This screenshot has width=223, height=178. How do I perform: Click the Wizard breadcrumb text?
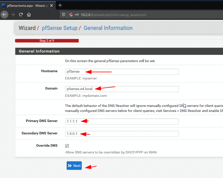point(27,28)
